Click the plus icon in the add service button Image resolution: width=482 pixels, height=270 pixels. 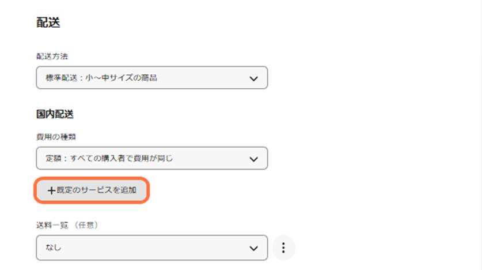pyautogui.click(x=51, y=190)
